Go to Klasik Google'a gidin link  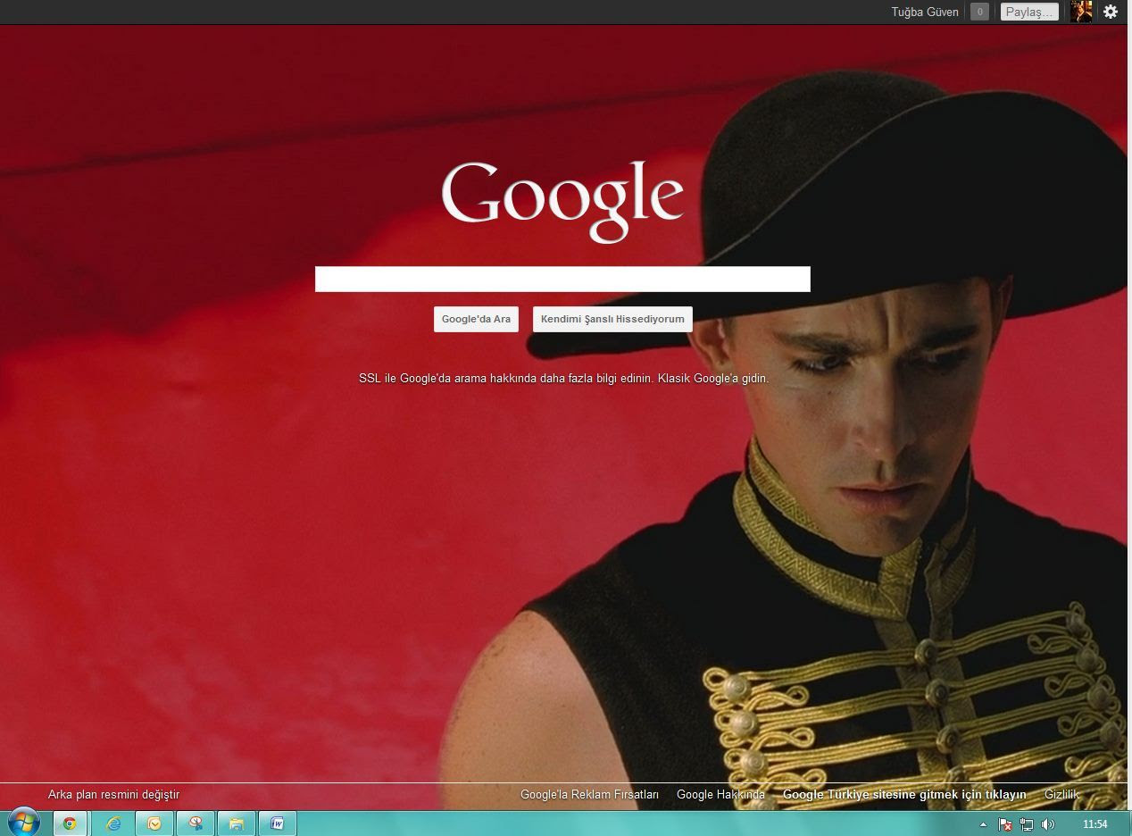(712, 379)
